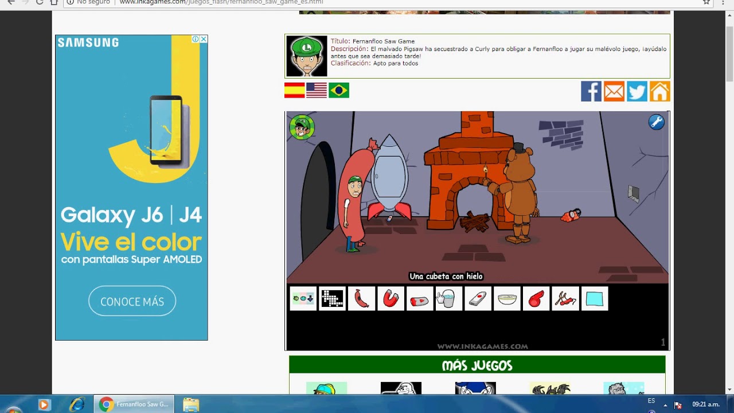The width and height of the screenshot is (734, 413).
Task: Select the gray remote with red button
Action: (x=478, y=299)
